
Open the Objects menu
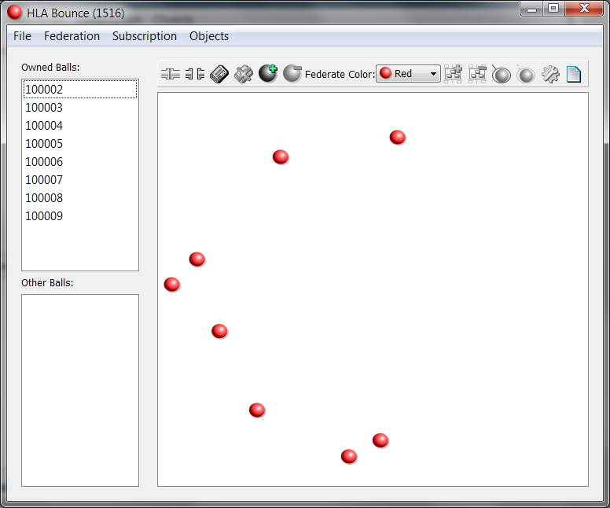click(209, 36)
